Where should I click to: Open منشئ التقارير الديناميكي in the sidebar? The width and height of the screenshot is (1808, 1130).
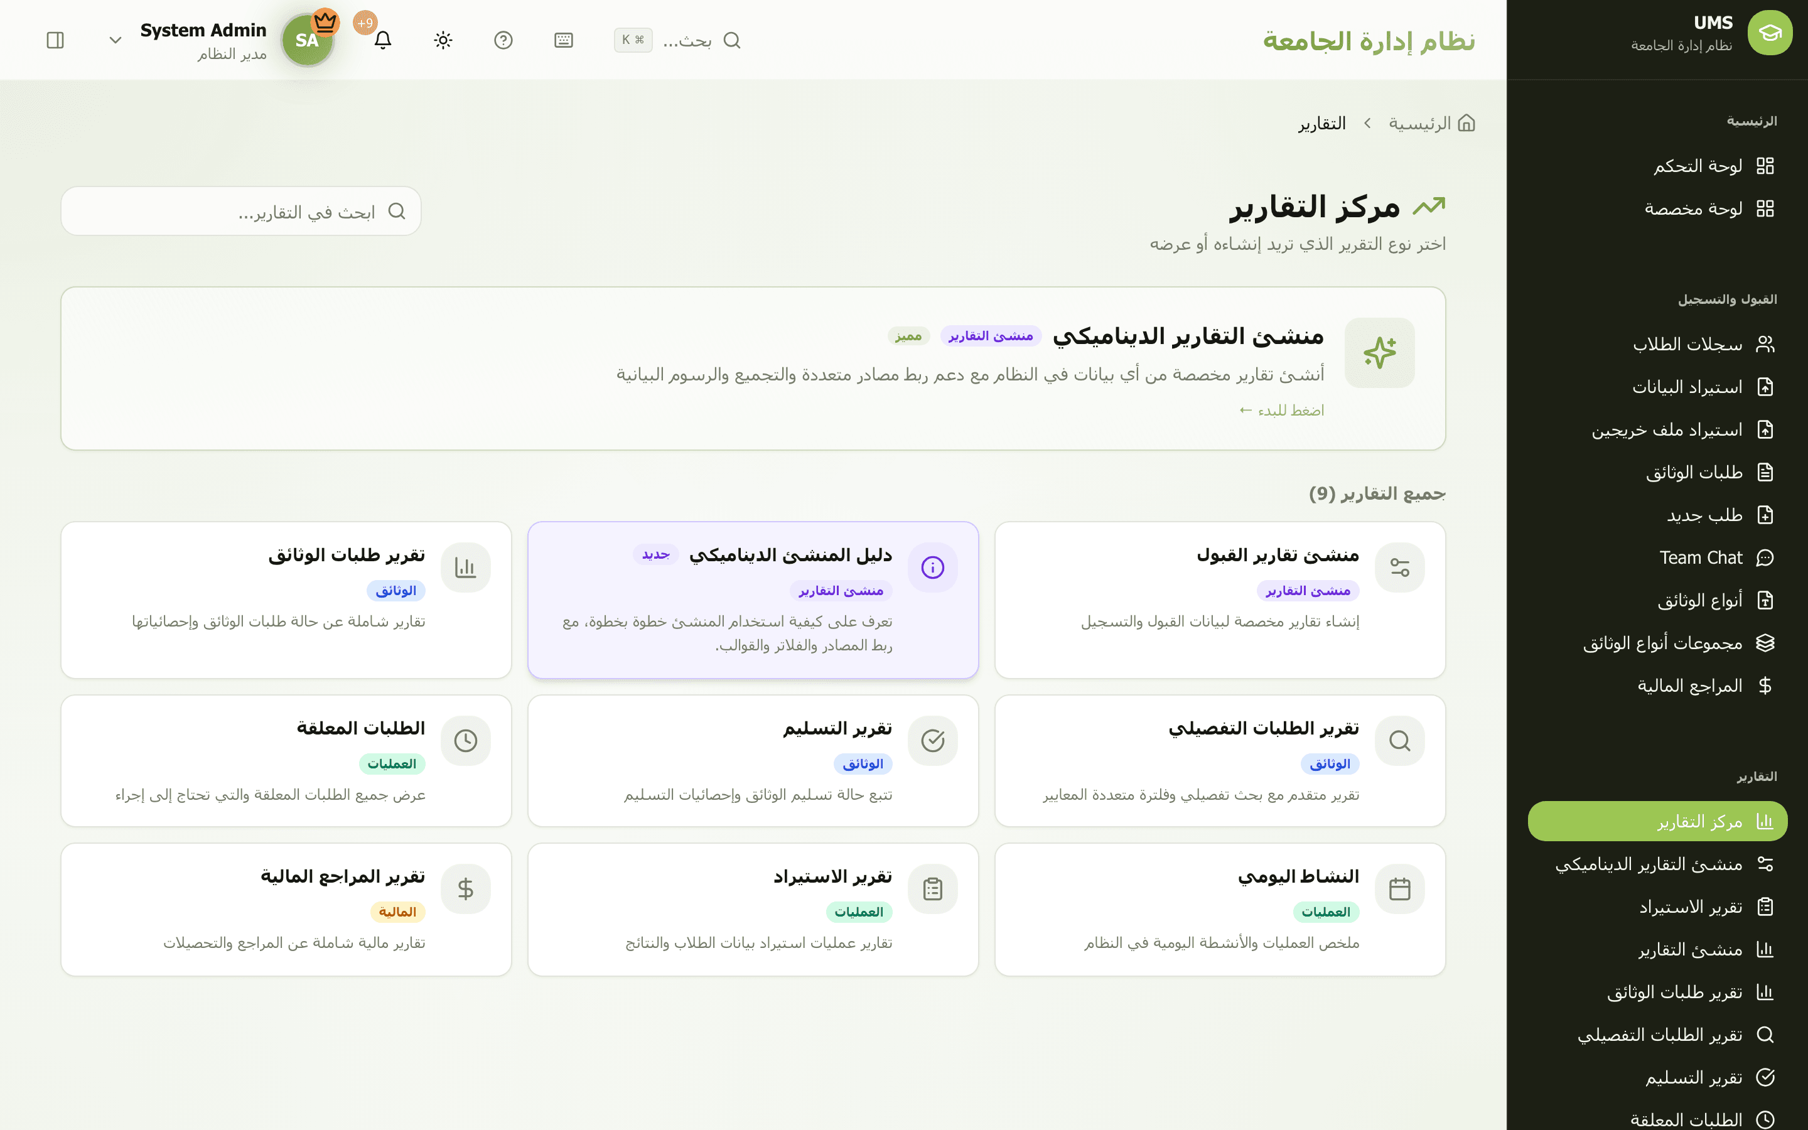1658,864
